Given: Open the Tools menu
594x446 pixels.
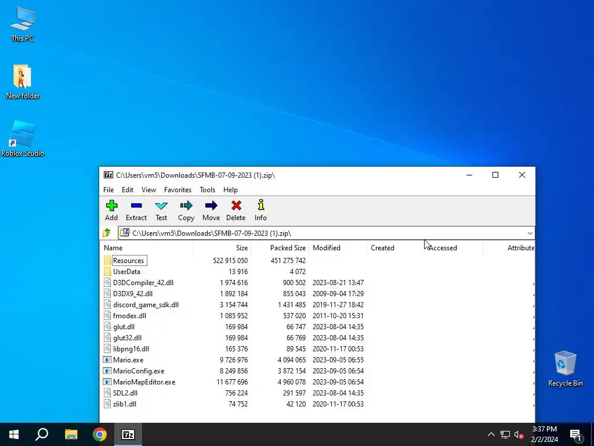Looking at the screenshot, I should [207, 190].
